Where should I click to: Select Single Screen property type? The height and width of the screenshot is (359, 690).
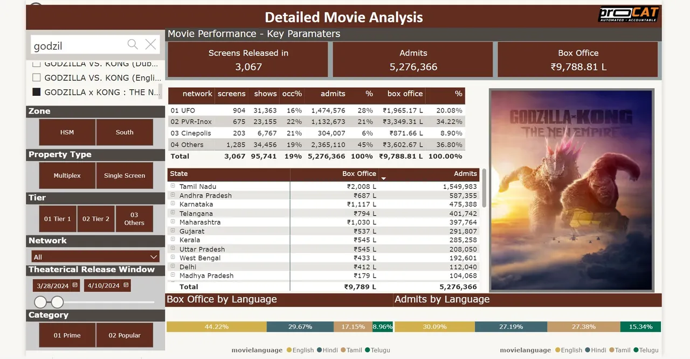pos(125,175)
